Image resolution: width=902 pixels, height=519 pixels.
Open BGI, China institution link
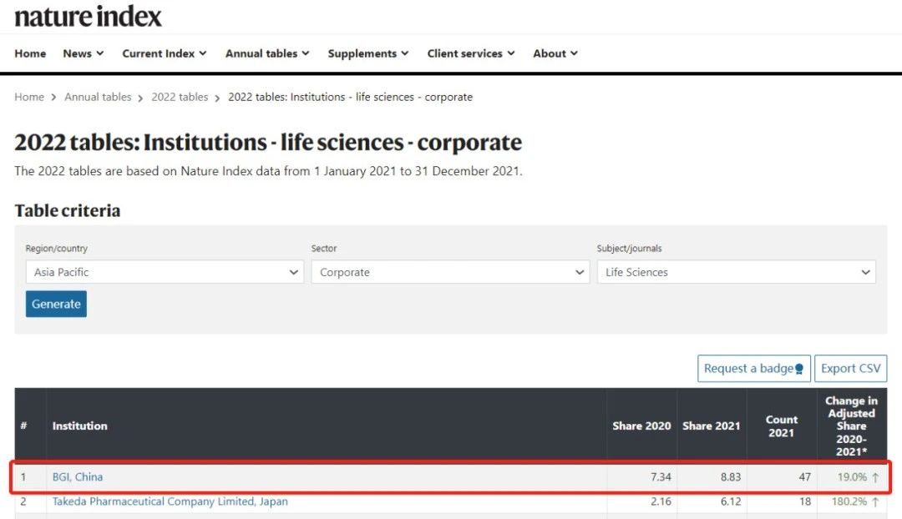coord(78,477)
